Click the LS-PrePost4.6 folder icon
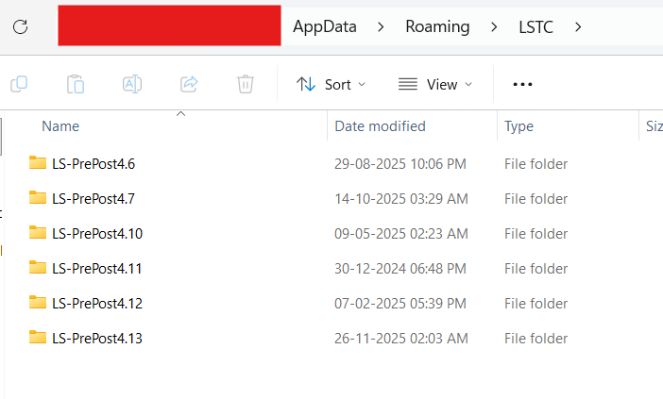 [38, 163]
